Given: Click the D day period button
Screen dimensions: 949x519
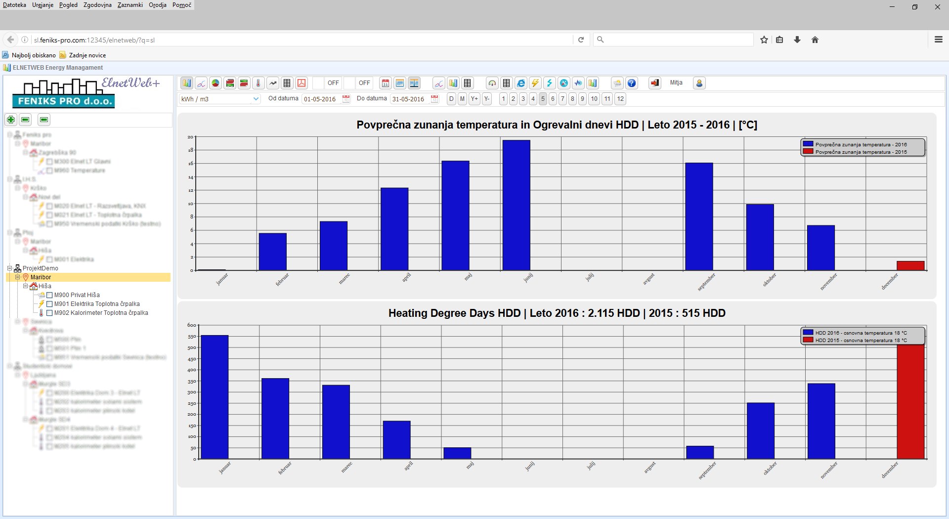Looking at the screenshot, I should (451, 99).
